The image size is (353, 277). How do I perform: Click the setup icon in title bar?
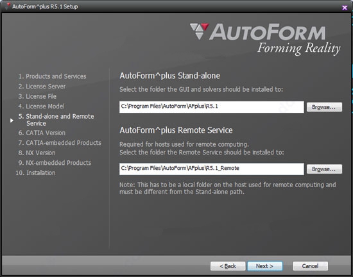[x=8, y=6]
